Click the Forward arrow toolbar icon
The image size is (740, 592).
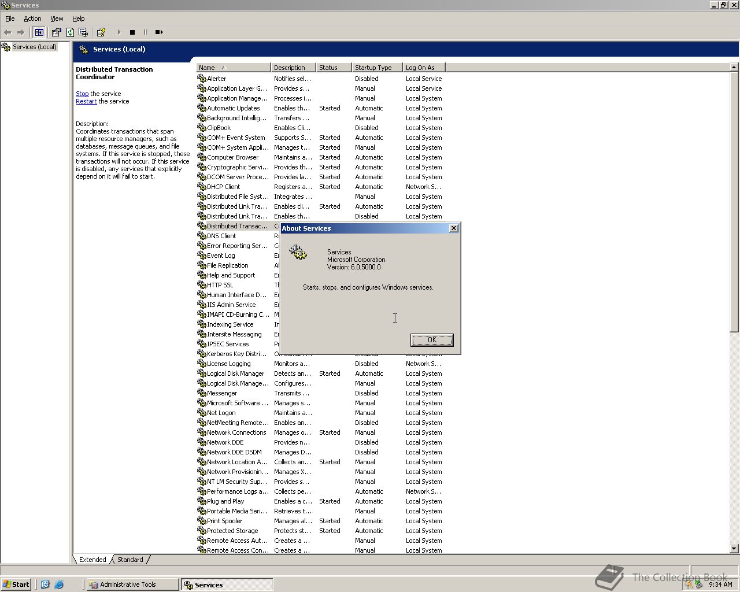[21, 32]
